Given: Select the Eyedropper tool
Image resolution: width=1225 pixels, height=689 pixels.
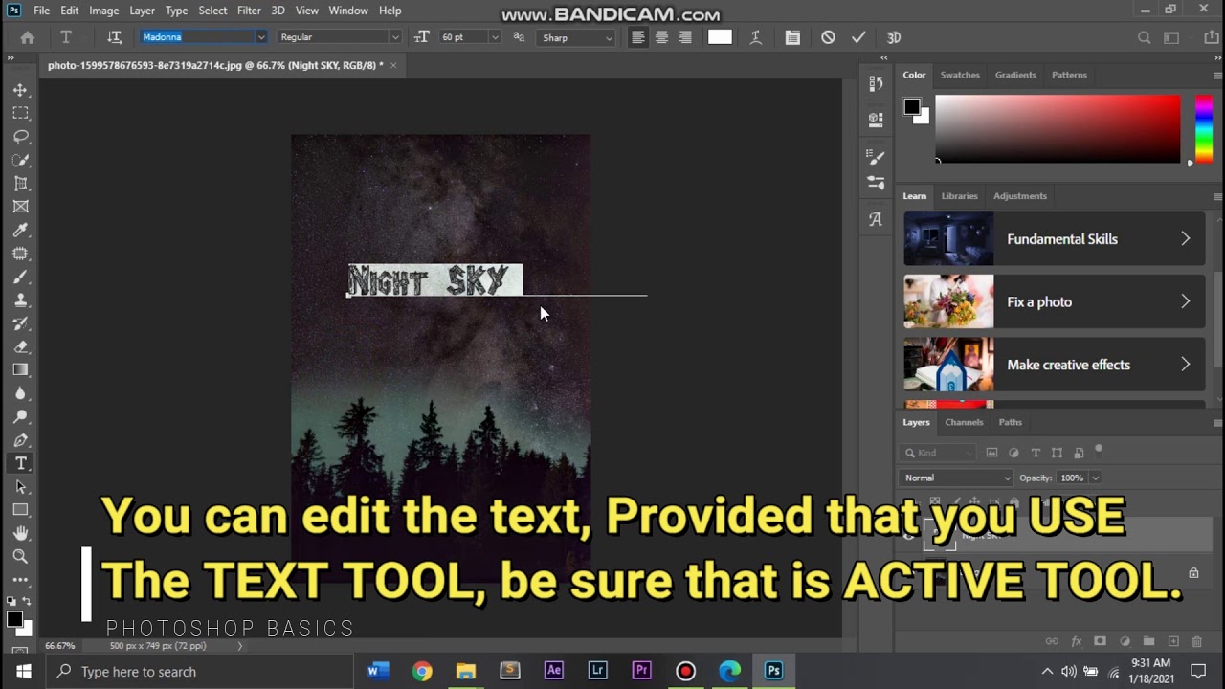Looking at the screenshot, I should point(20,230).
